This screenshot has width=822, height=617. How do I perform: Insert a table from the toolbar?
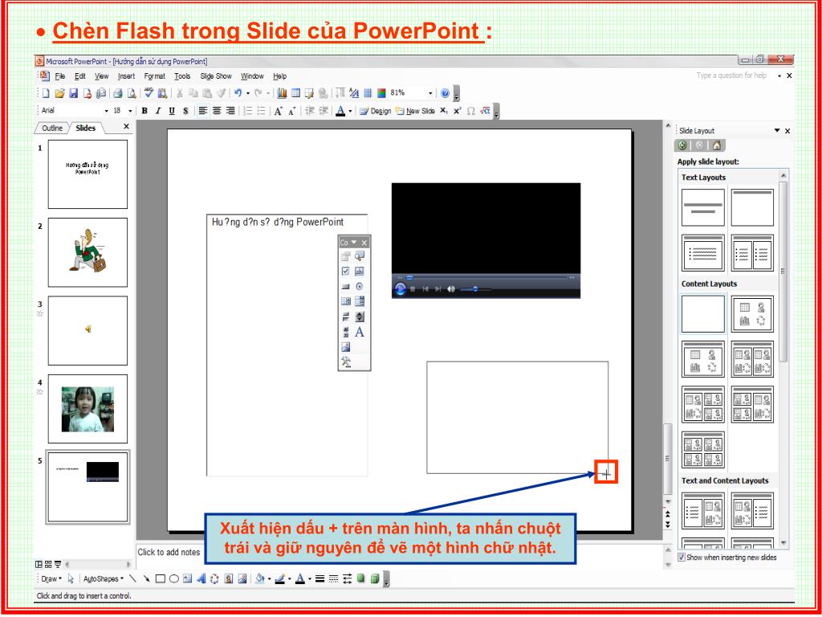coord(295,93)
